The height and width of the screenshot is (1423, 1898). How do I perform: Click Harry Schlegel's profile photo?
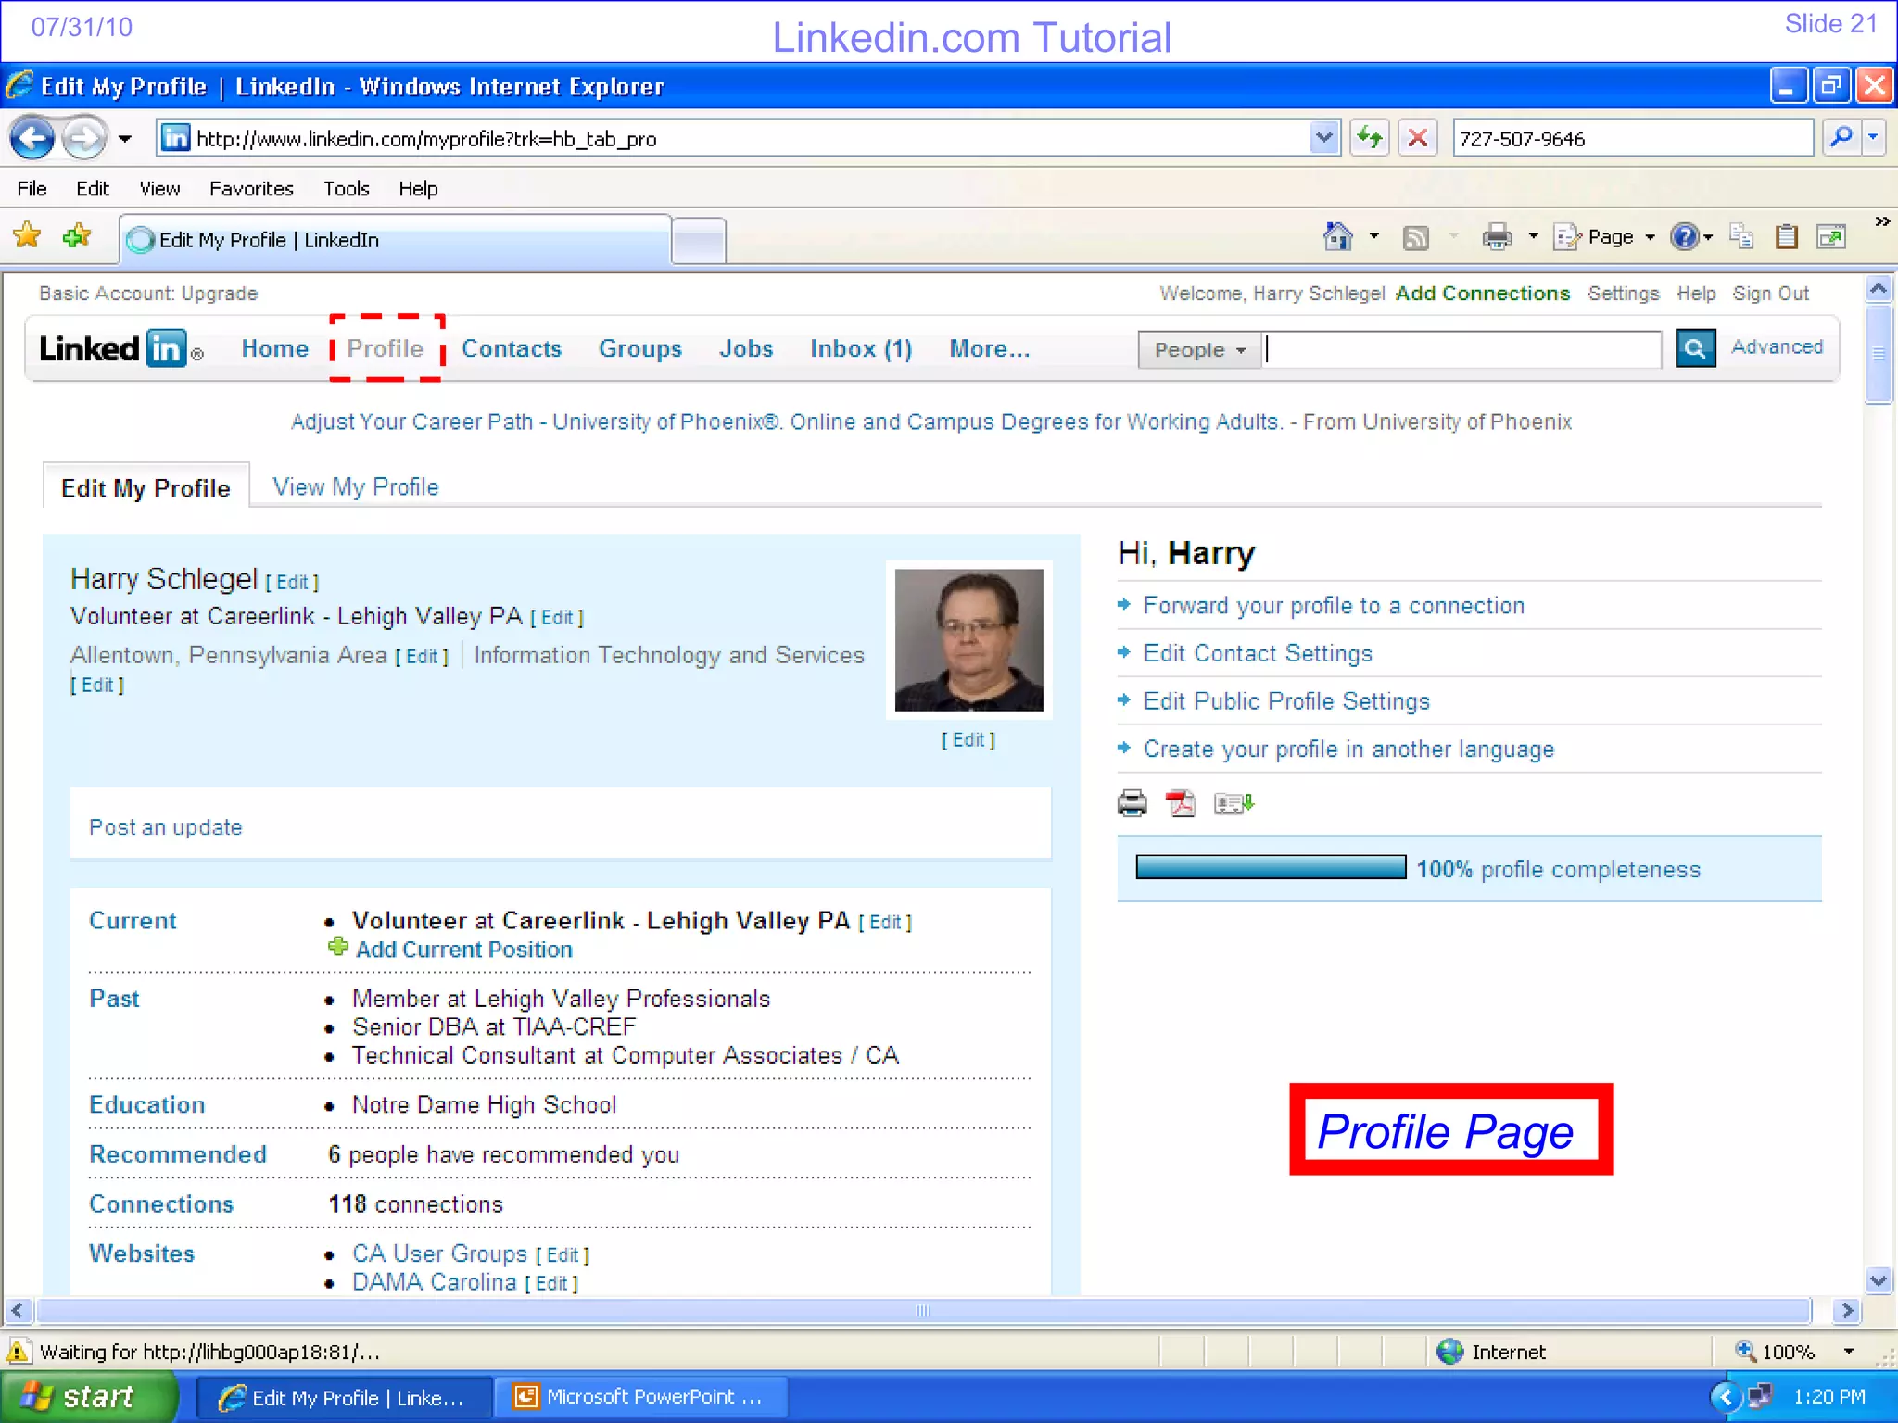coord(968,639)
